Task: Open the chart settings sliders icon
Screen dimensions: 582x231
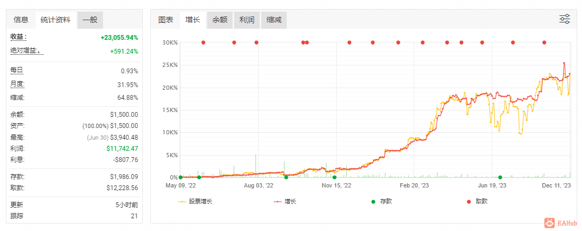Action: point(564,19)
